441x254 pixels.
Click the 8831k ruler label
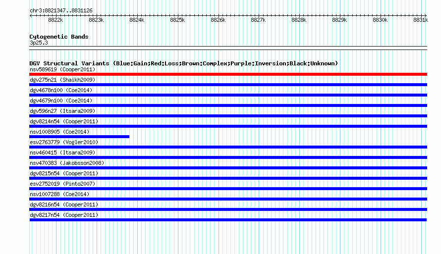(421, 20)
